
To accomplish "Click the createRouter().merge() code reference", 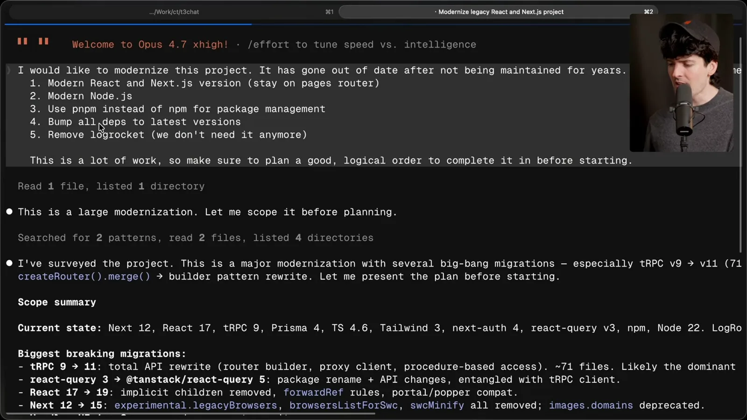I will (84, 276).
